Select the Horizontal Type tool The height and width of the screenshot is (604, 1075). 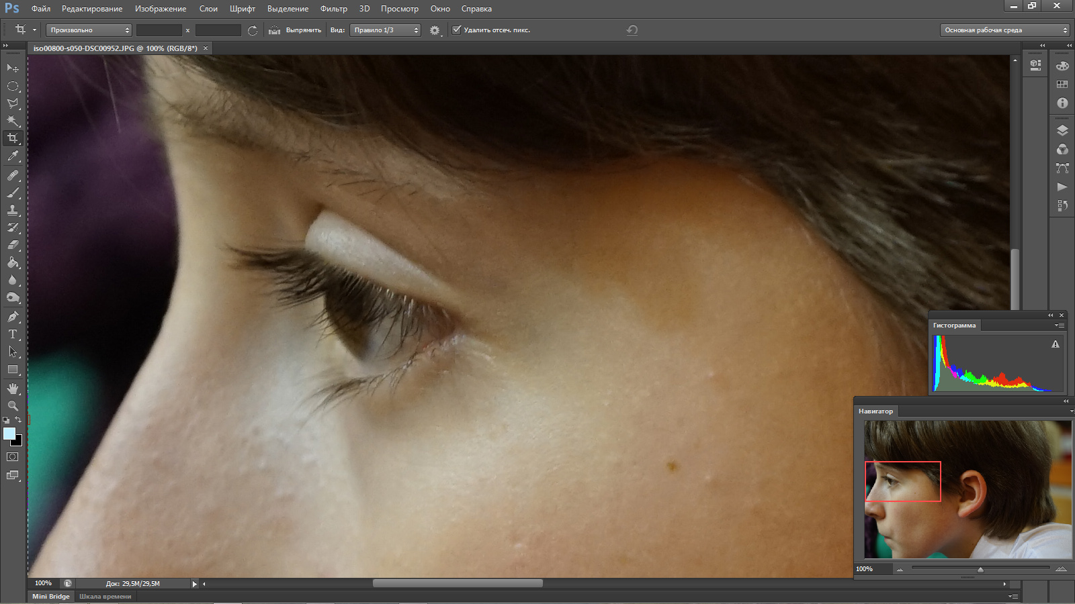(x=13, y=334)
